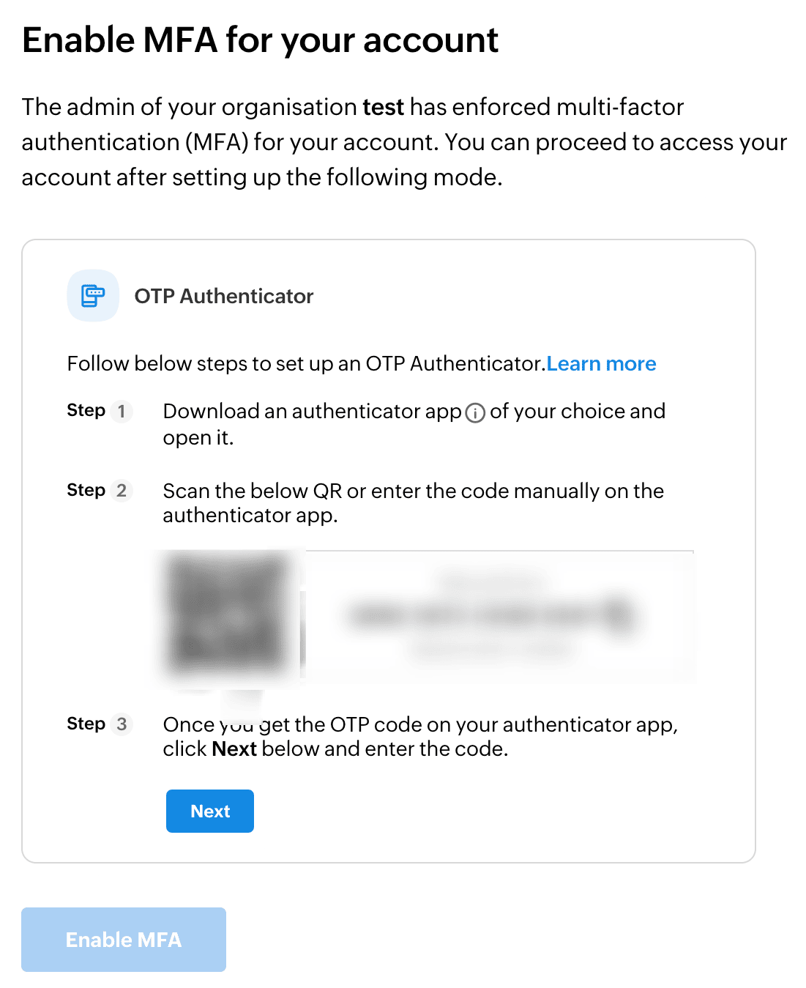This screenshot has width=806, height=988.
Task: Click the Step 2 number badge
Action: [x=122, y=491]
